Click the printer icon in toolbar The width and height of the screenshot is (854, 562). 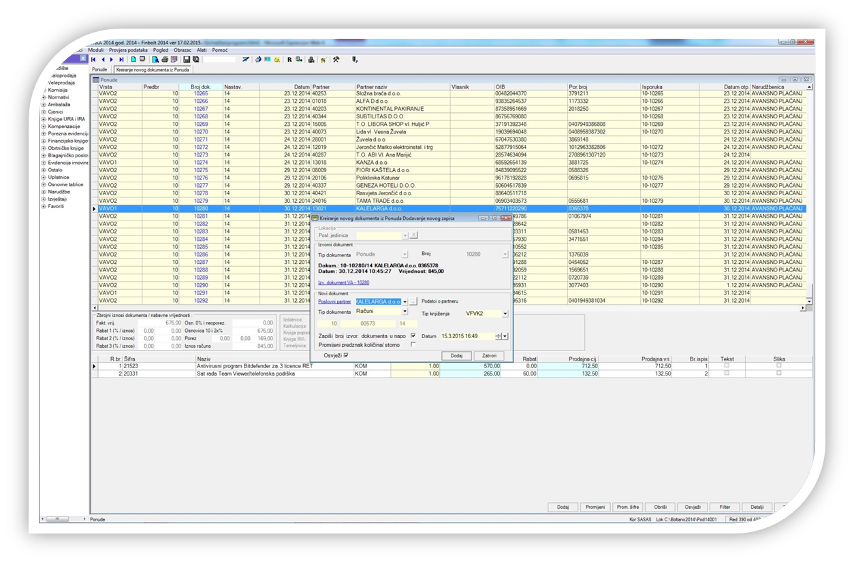tap(164, 60)
